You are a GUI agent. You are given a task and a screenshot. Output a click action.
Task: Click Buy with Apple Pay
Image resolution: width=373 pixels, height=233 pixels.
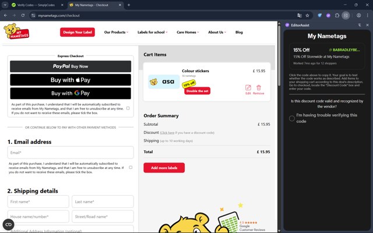click(x=71, y=80)
